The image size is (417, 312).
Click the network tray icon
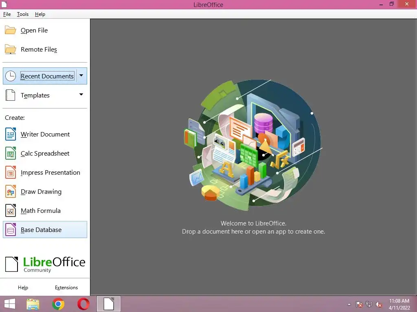[369, 304]
